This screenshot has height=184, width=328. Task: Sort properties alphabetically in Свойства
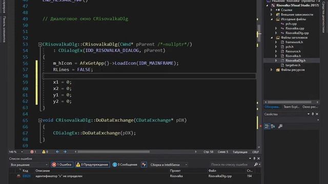pyautogui.click(x=273, y=126)
